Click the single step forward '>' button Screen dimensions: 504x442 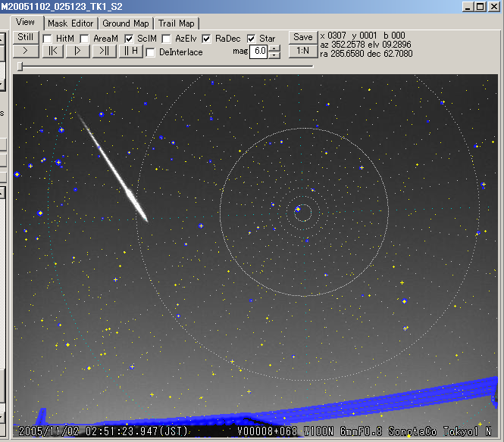25,51
